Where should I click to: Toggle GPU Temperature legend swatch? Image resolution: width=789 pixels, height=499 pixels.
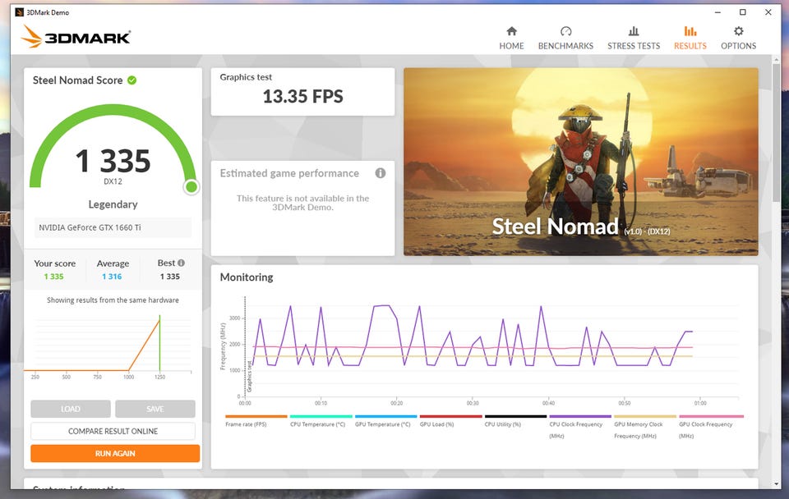[386, 417]
